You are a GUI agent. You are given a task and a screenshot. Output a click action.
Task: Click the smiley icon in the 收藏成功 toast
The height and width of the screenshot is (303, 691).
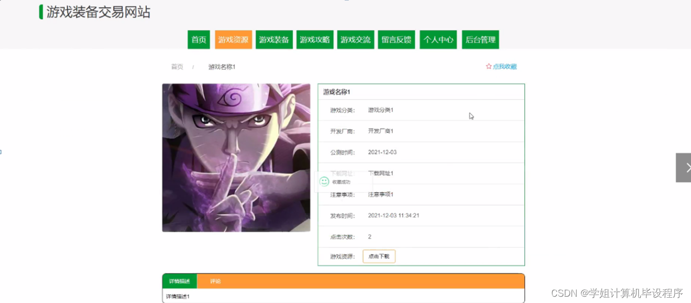[324, 181]
